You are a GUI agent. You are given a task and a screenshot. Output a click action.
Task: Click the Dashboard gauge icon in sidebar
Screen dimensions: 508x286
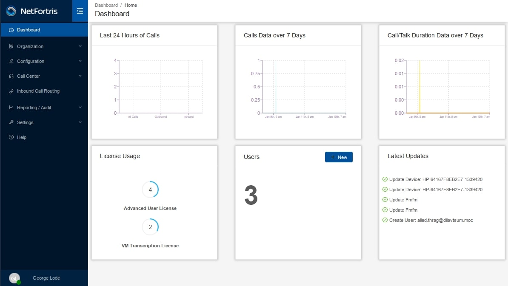pos(11,30)
